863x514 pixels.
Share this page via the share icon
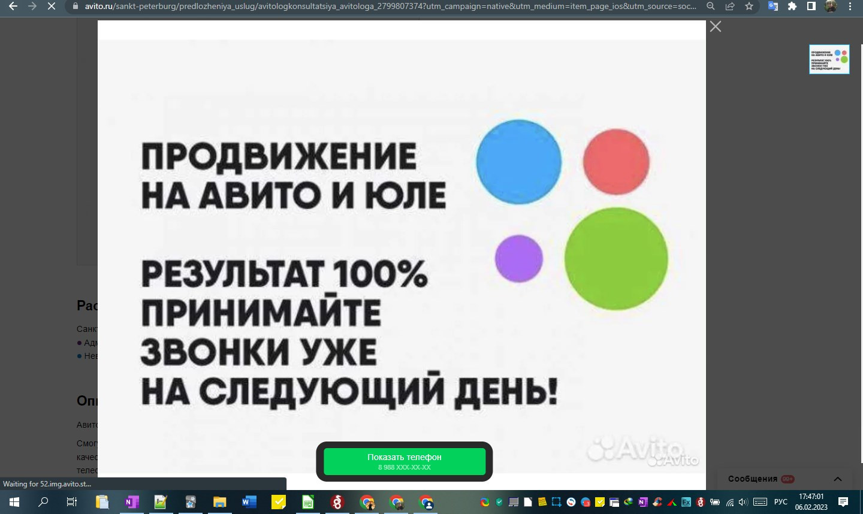pos(730,6)
